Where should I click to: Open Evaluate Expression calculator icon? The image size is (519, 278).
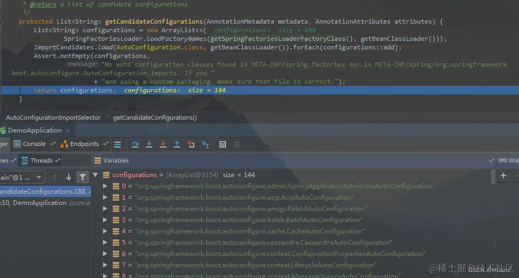[x=223, y=144]
